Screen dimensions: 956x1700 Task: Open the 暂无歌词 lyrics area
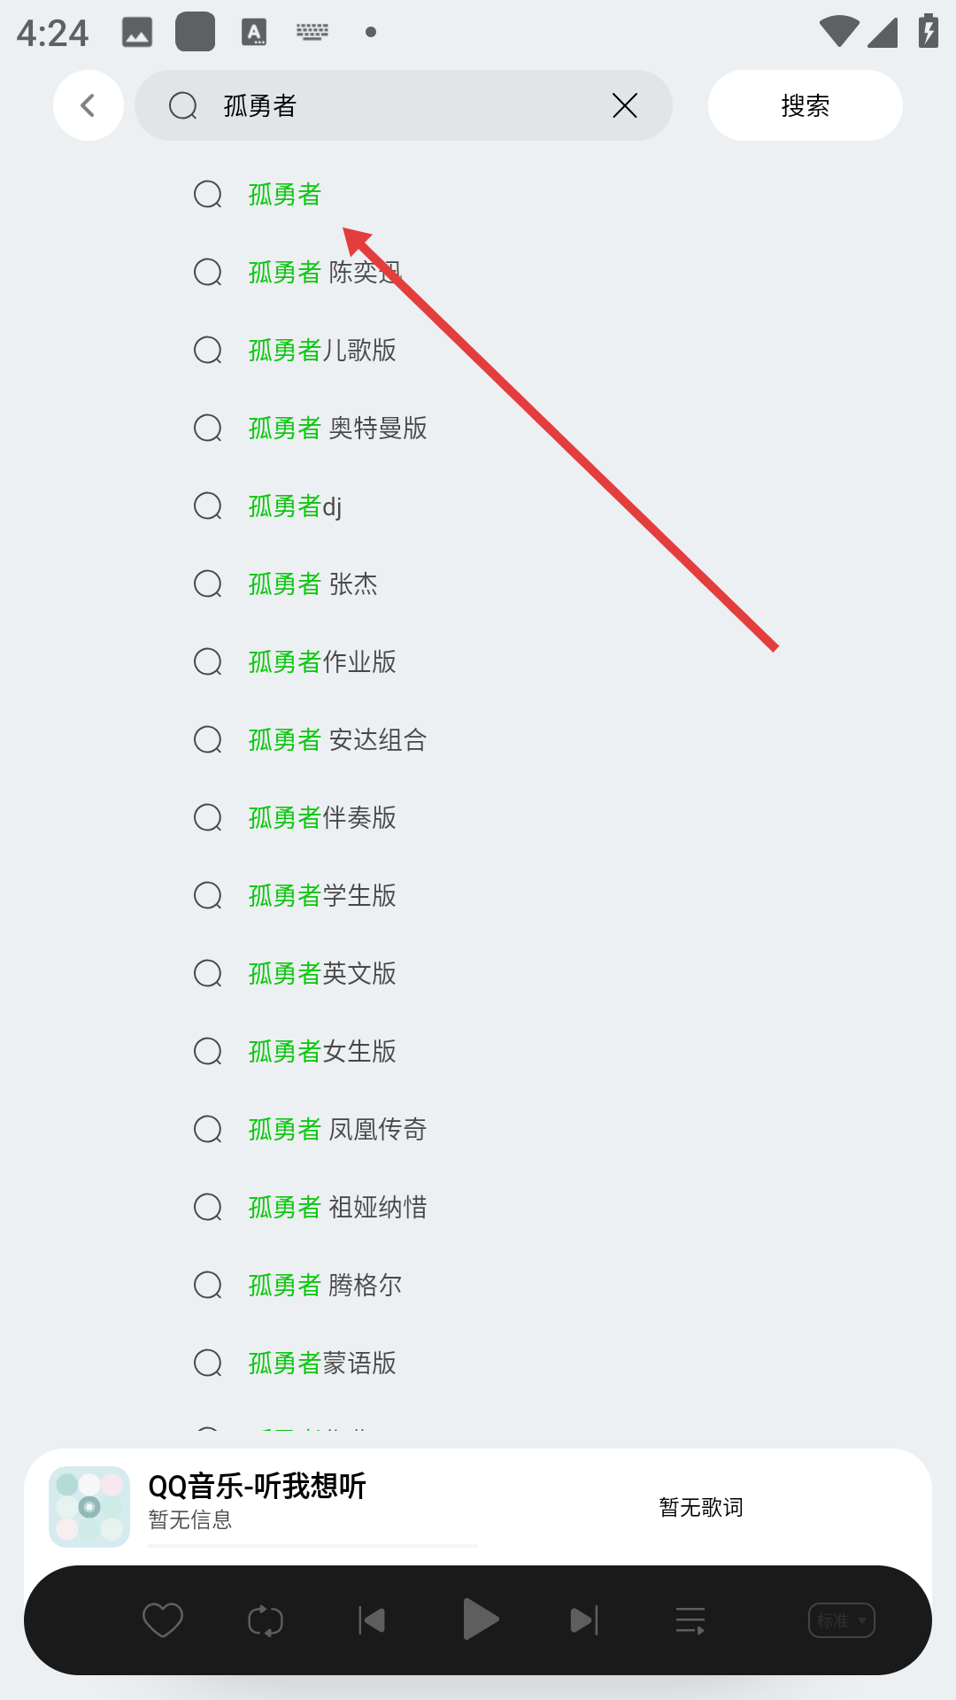pyautogui.click(x=700, y=1507)
